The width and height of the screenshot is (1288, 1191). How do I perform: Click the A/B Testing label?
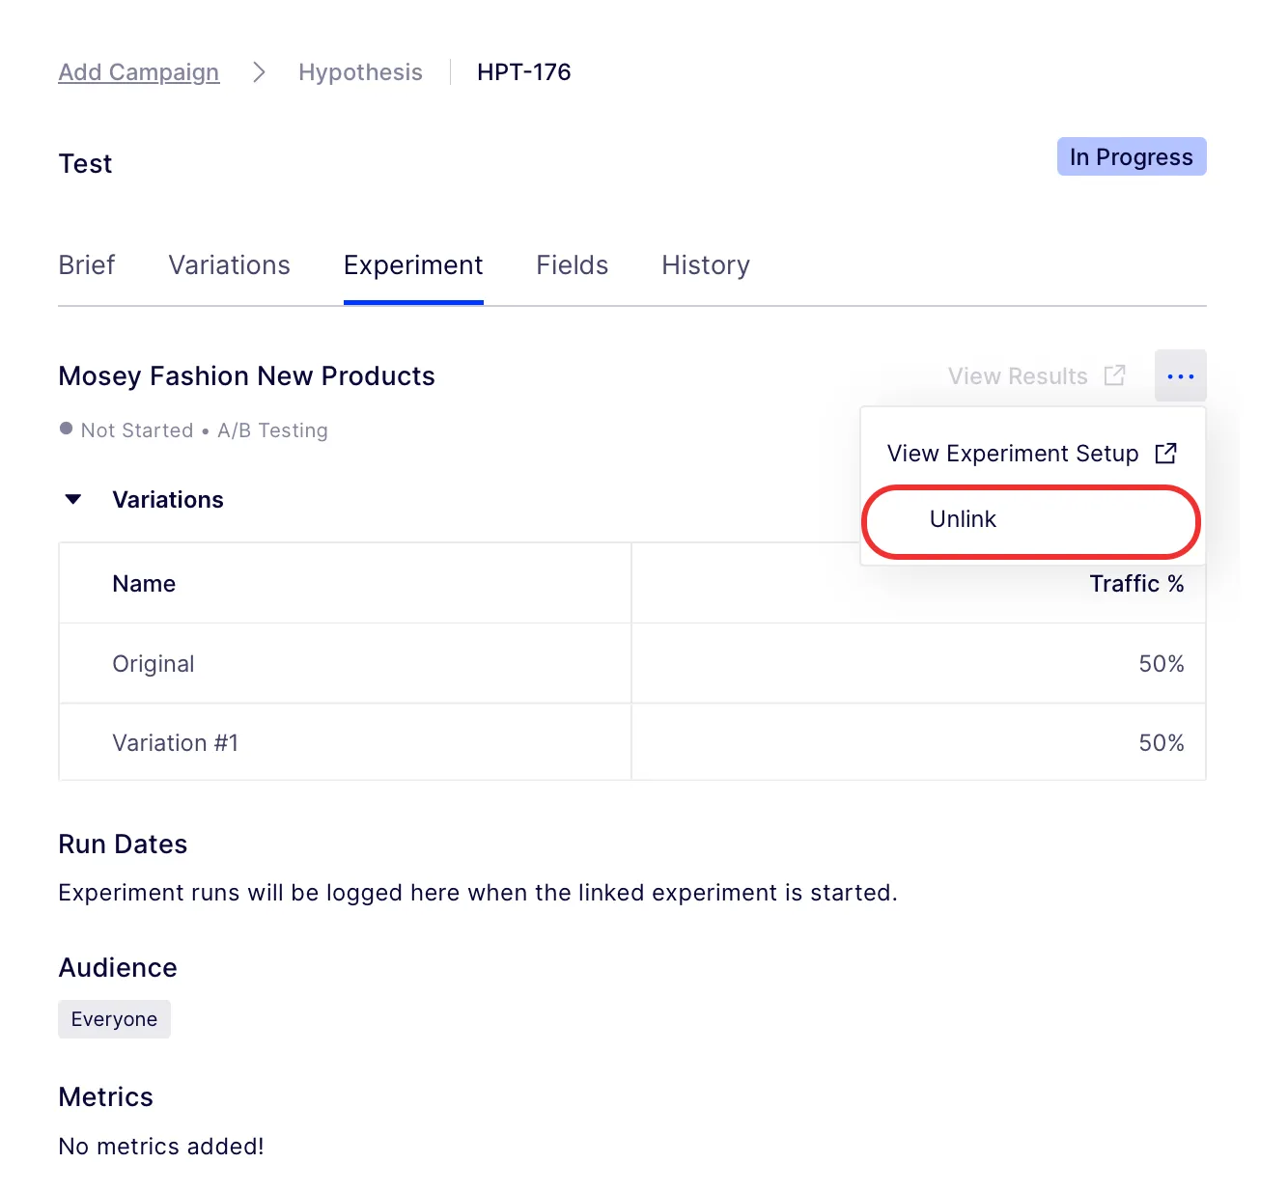(272, 430)
